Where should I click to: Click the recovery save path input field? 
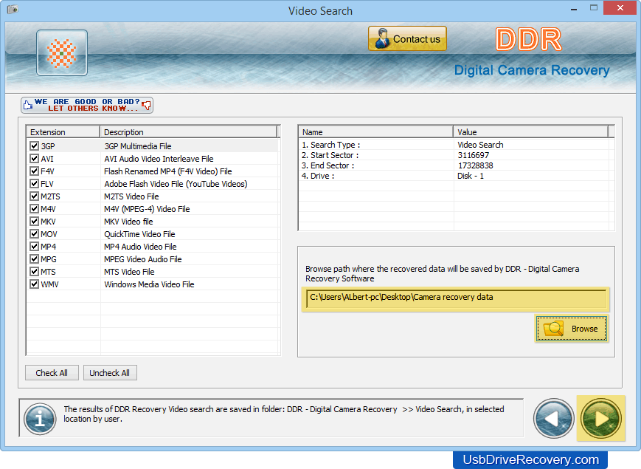[x=456, y=298]
